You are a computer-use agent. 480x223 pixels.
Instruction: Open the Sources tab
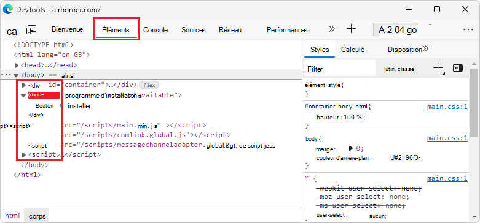(193, 30)
